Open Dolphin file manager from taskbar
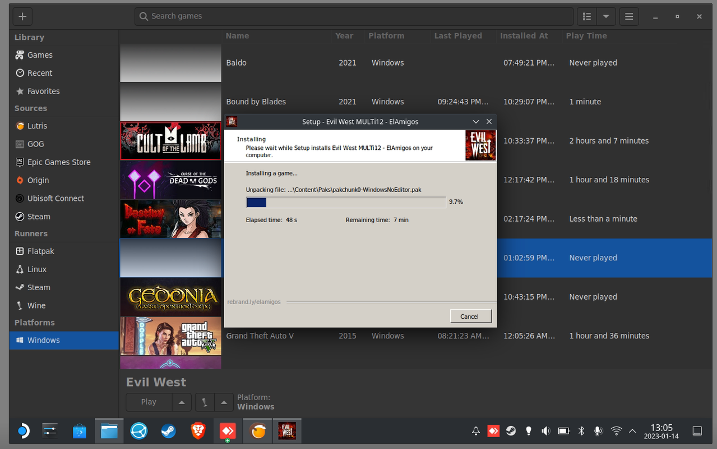The width and height of the screenshot is (717, 449). click(109, 431)
